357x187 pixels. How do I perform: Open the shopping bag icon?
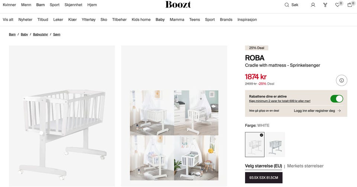350,5
